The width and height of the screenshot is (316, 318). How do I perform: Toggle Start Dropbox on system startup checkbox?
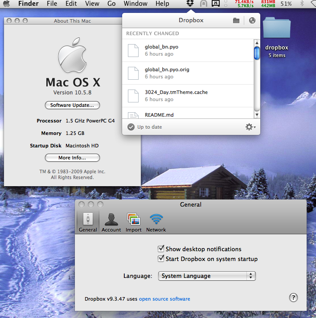[x=161, y=259]
